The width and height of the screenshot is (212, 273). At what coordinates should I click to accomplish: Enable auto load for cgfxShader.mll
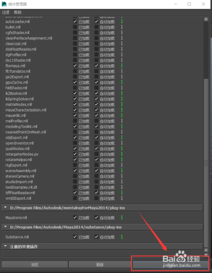(x=96, y=33)
